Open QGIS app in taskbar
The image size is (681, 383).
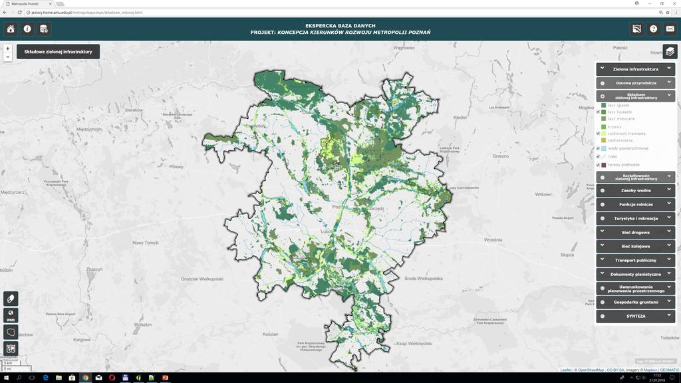[138, 378]
